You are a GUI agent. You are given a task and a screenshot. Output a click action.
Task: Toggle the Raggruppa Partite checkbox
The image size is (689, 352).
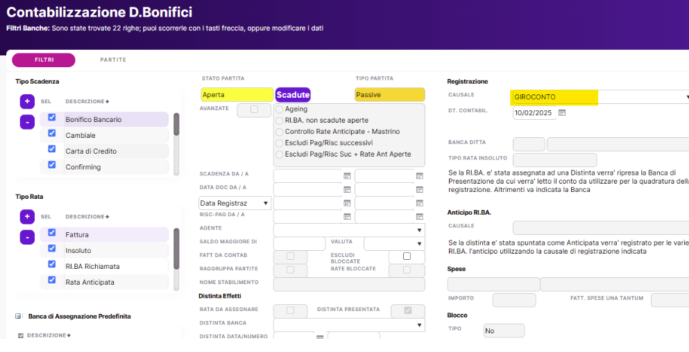(290, 270)
